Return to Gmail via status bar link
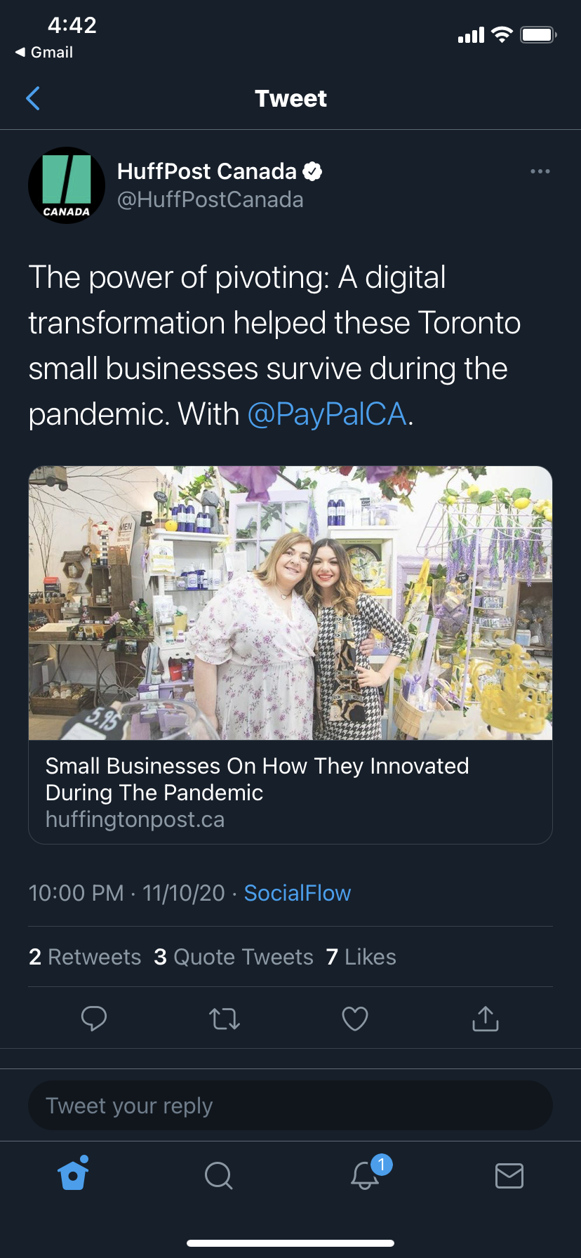The height and width of the screenshot is (1258, 581). [x=44, y=53]
